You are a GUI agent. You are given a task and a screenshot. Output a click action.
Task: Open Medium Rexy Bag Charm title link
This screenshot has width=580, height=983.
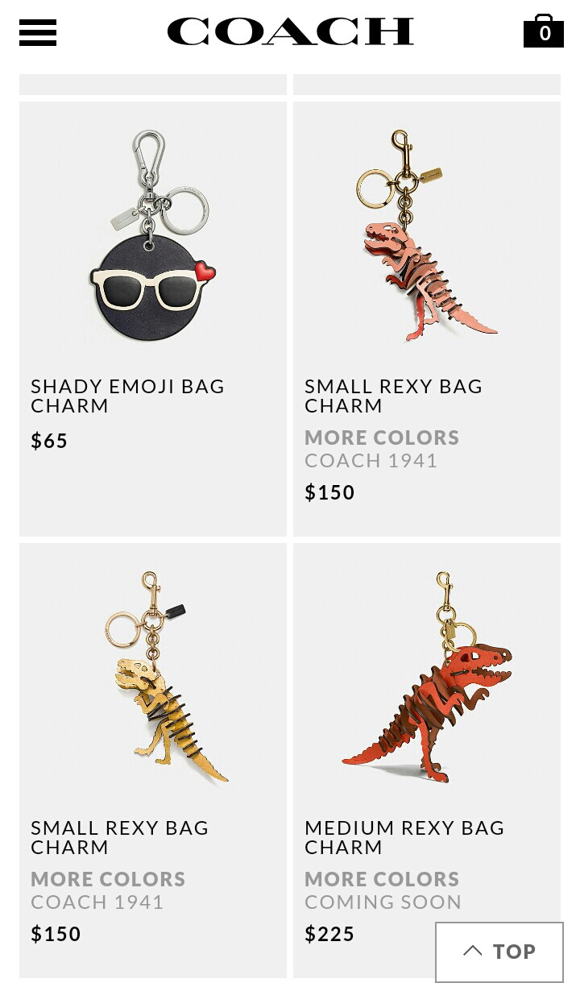pos(405,837)
